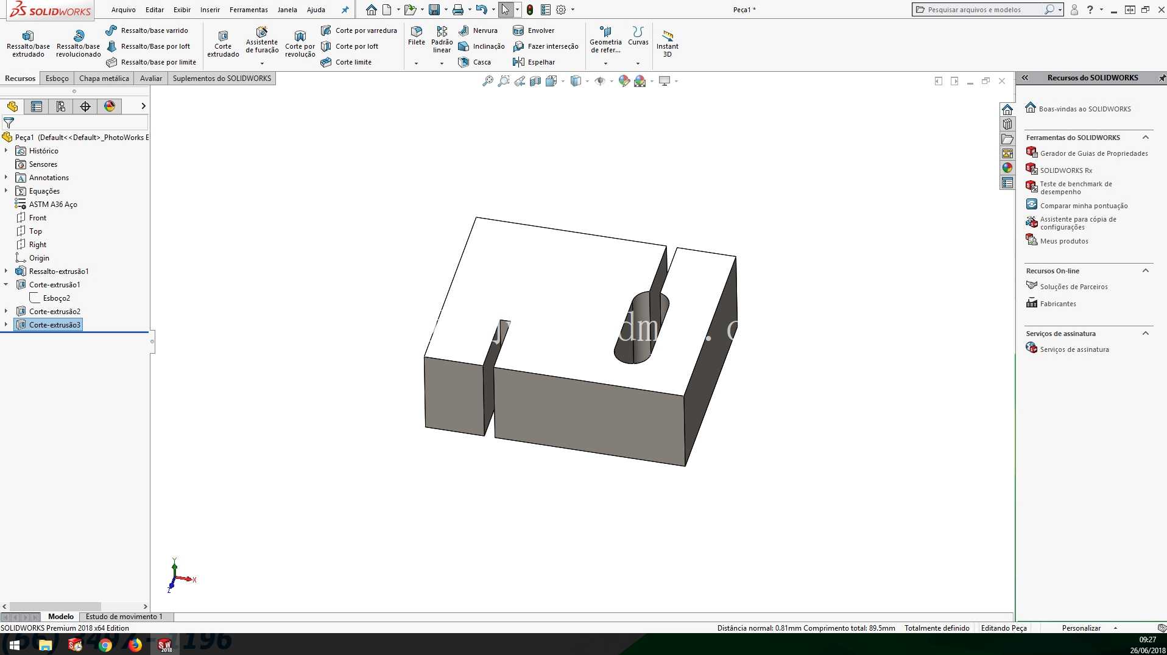Collapse Serviços de assinatura section
This screenshot has width=1167, height=655.
pyautogui.click(x=1145, y=334)
